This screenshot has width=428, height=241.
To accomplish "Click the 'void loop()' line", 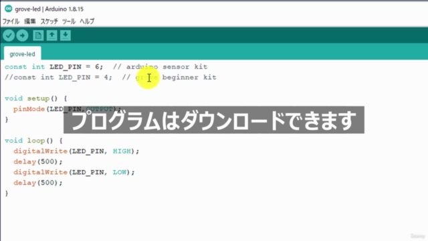I will 33,141.
